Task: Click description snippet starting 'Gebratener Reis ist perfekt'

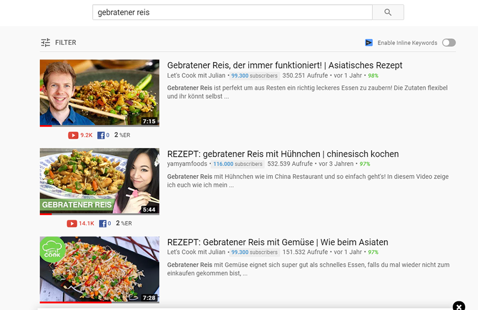Action: (307, 92)
